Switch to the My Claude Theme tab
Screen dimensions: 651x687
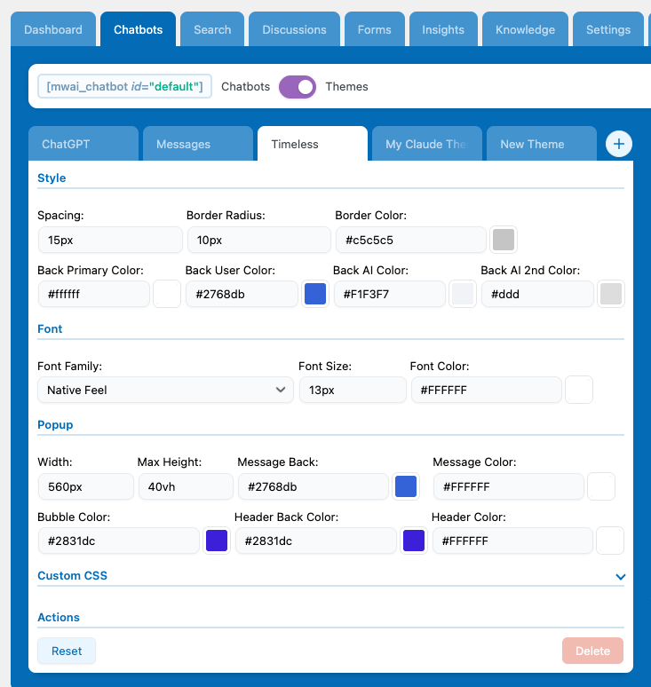[427, 144]
